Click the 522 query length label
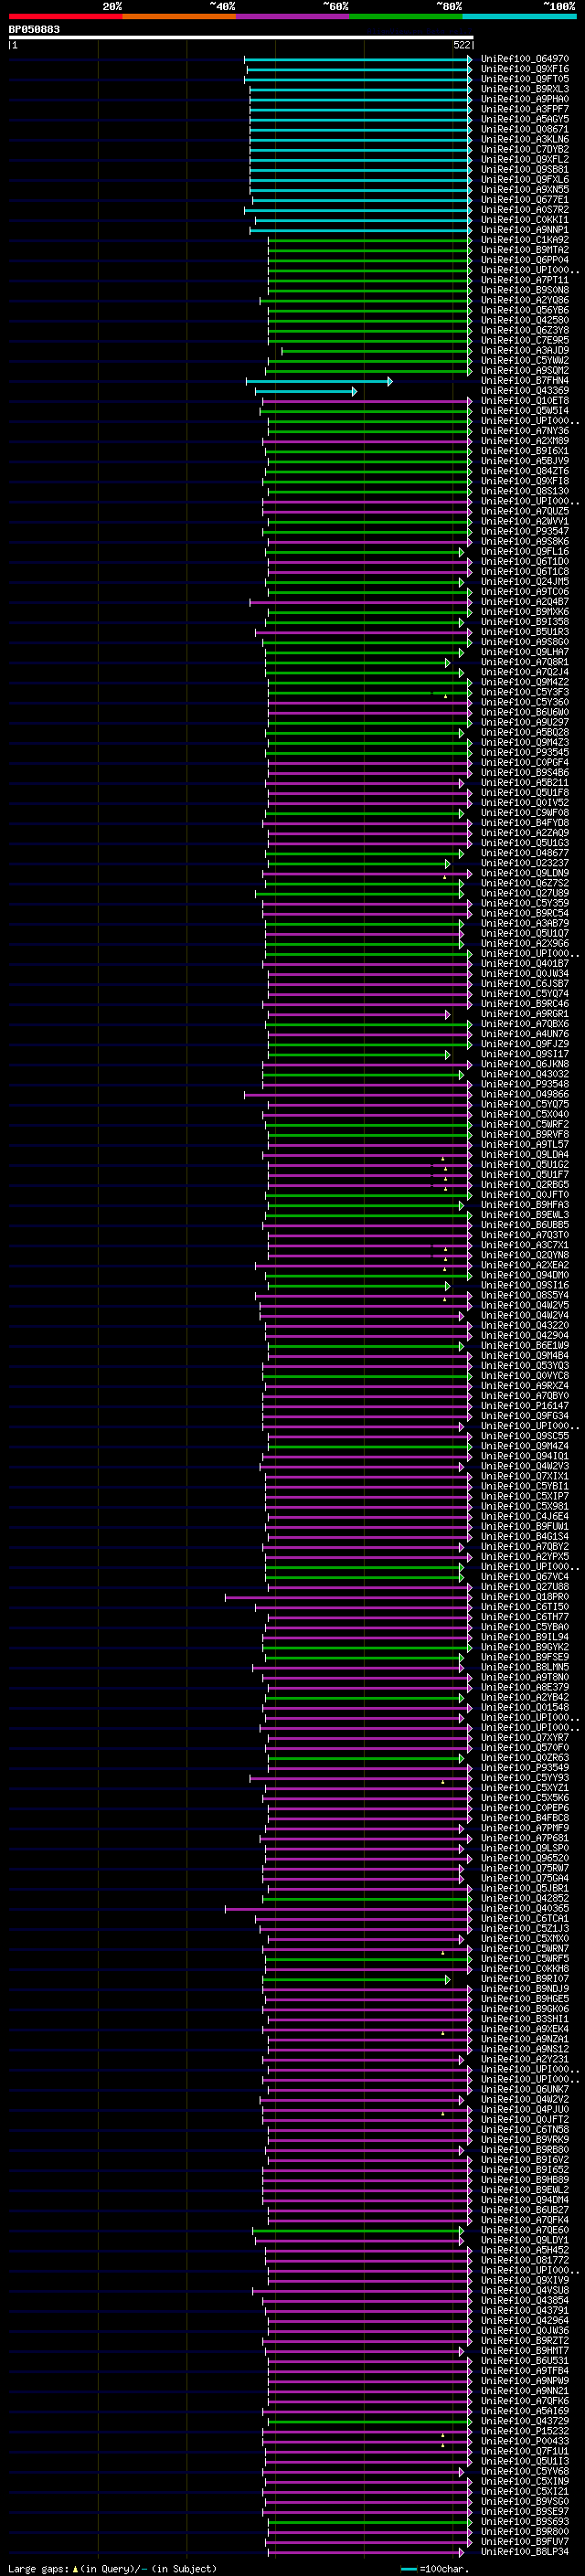 (x=461, y=45)
